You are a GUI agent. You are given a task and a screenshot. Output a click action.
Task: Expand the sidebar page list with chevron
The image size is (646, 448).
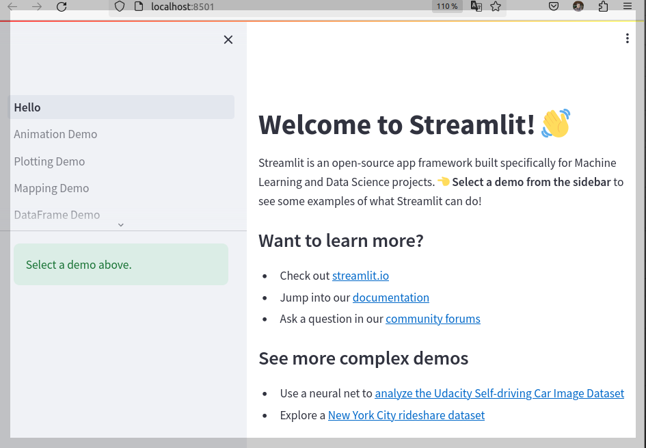(x=121, y=225)
